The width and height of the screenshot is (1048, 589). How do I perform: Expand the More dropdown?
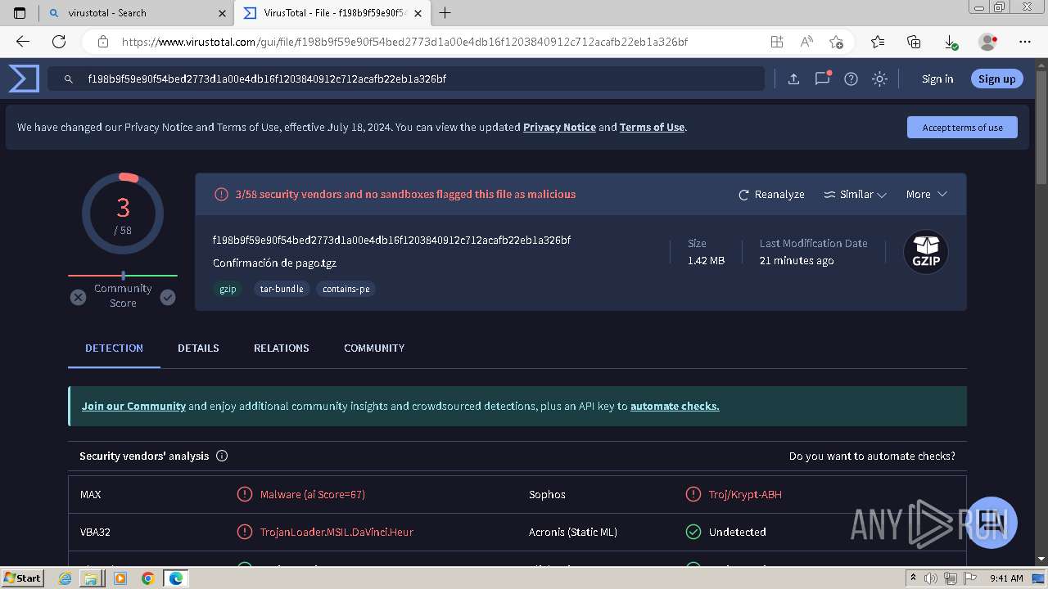pyautogui.click(x=926, y=194)
